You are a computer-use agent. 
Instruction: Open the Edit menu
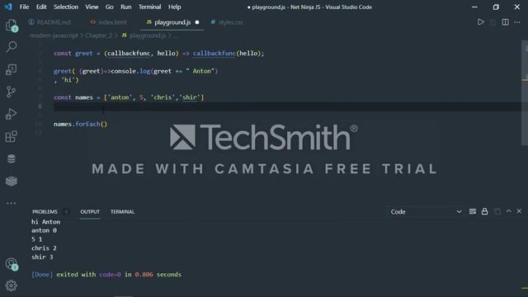click(x=41, y=7)
